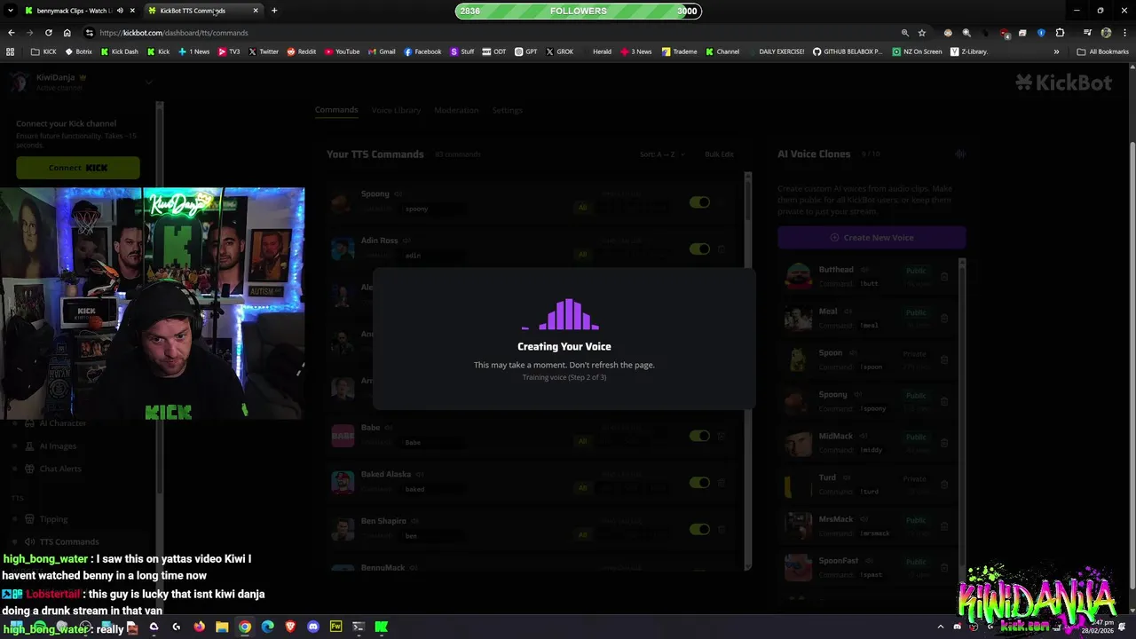Open Discord from the taskbar
Image resolution: width=1136 pixels, height=639 pixels.
(313, 627)
